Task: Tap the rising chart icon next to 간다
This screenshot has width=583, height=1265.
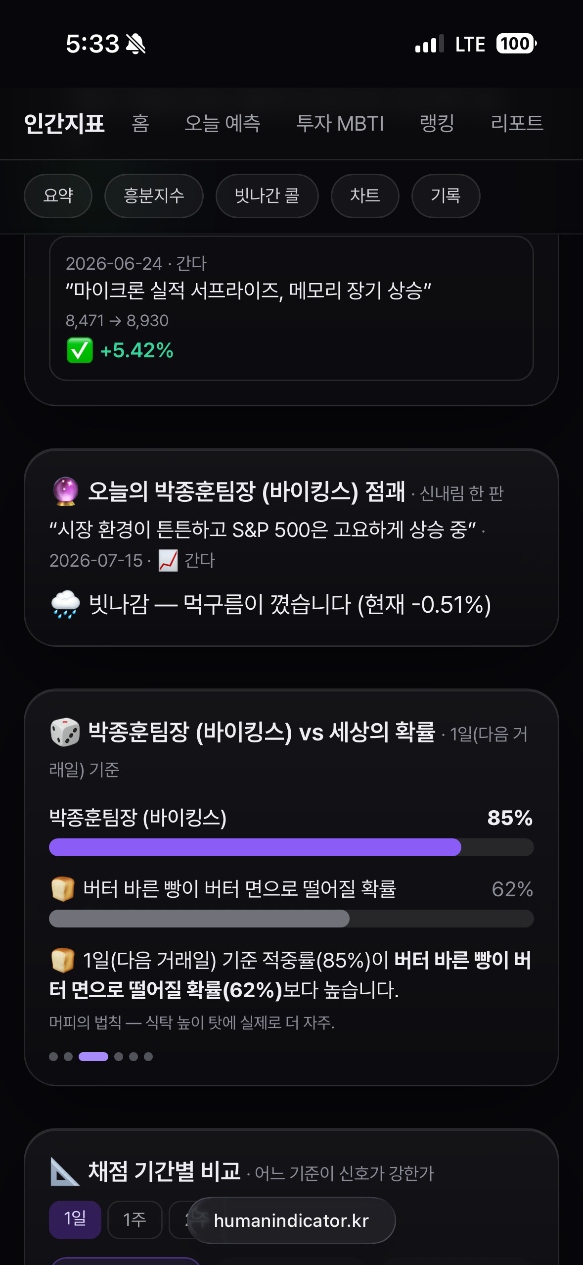Action: click(x=168, y=560)
